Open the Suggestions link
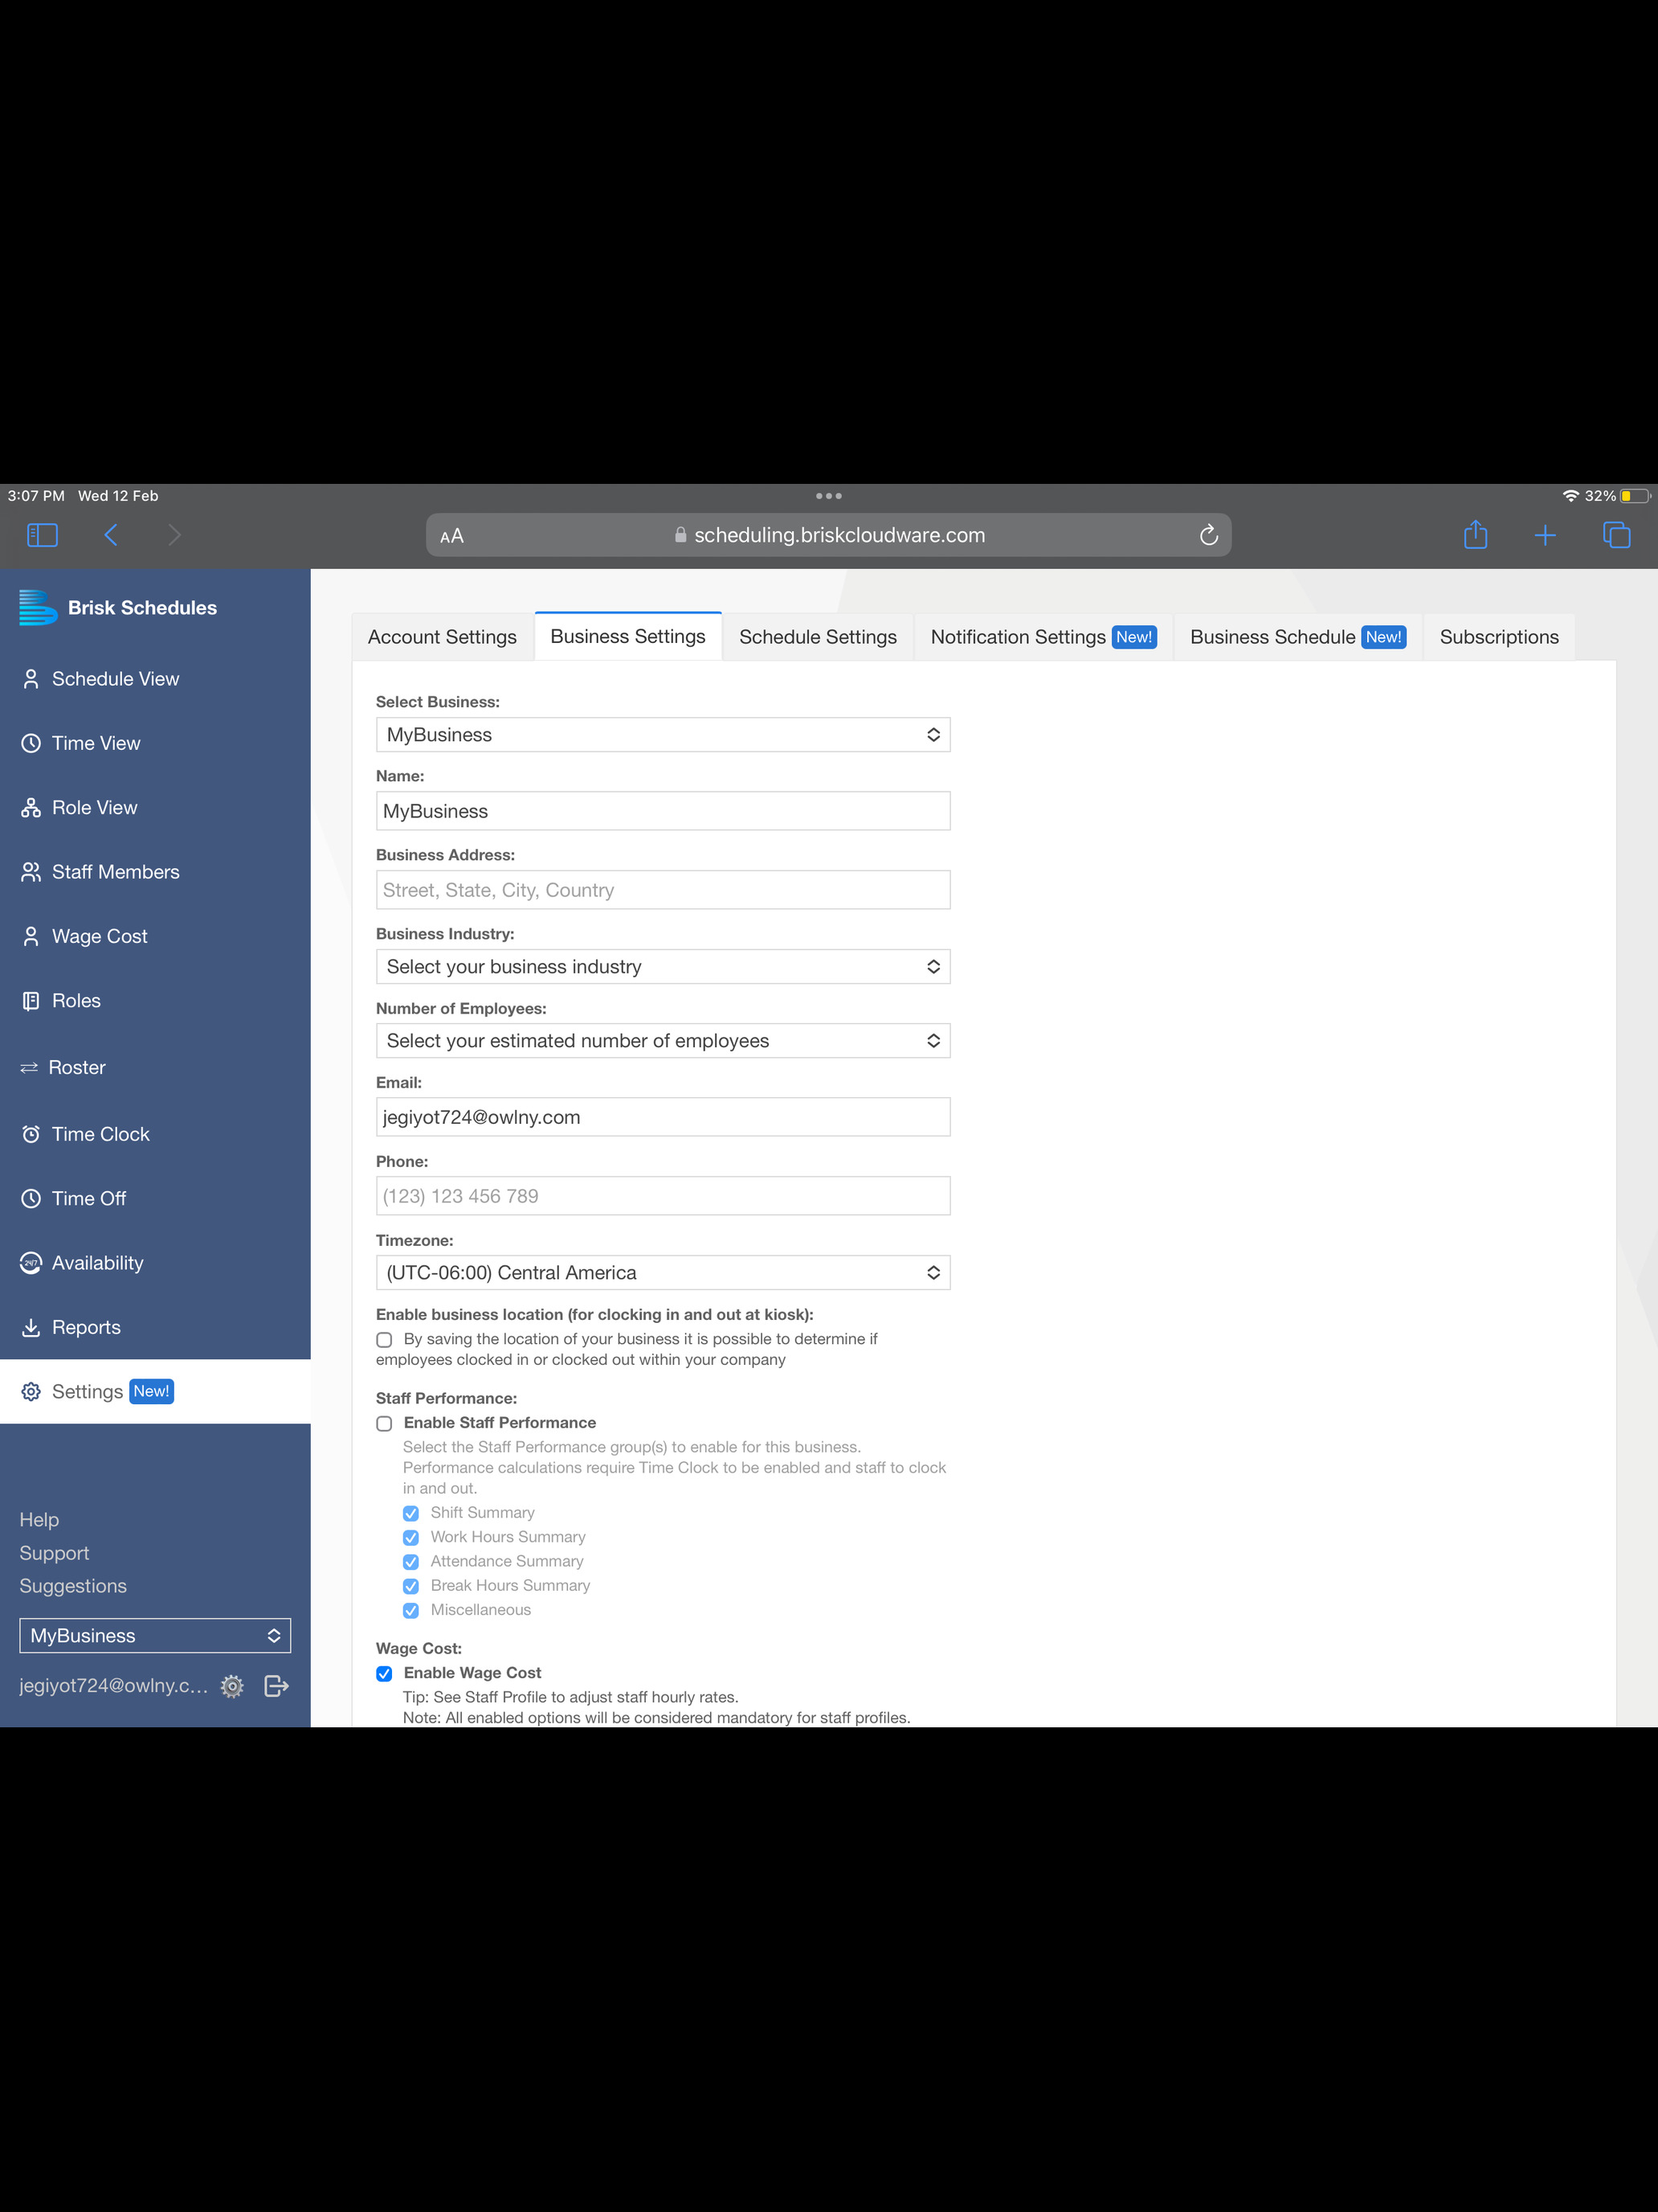This screenshot has width=1658, height=2212. 73,1586
